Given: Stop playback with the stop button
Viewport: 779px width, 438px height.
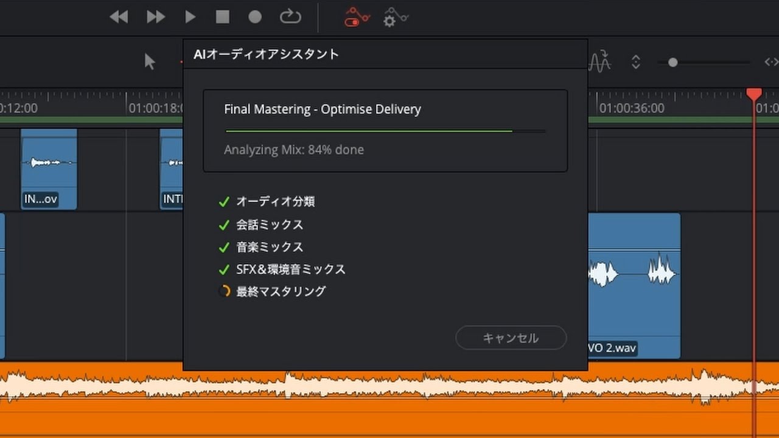Looking at the screenshot, I should coord(223,17).
